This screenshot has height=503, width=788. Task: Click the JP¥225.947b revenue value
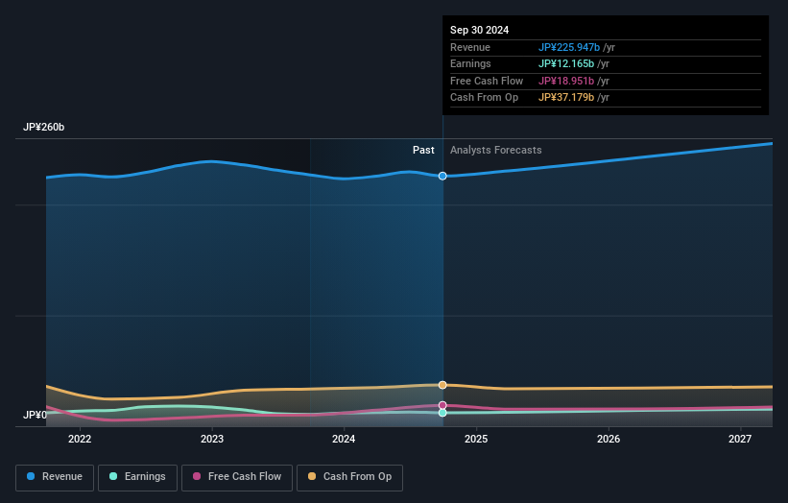pyautogui.click(x=569, y=47)
